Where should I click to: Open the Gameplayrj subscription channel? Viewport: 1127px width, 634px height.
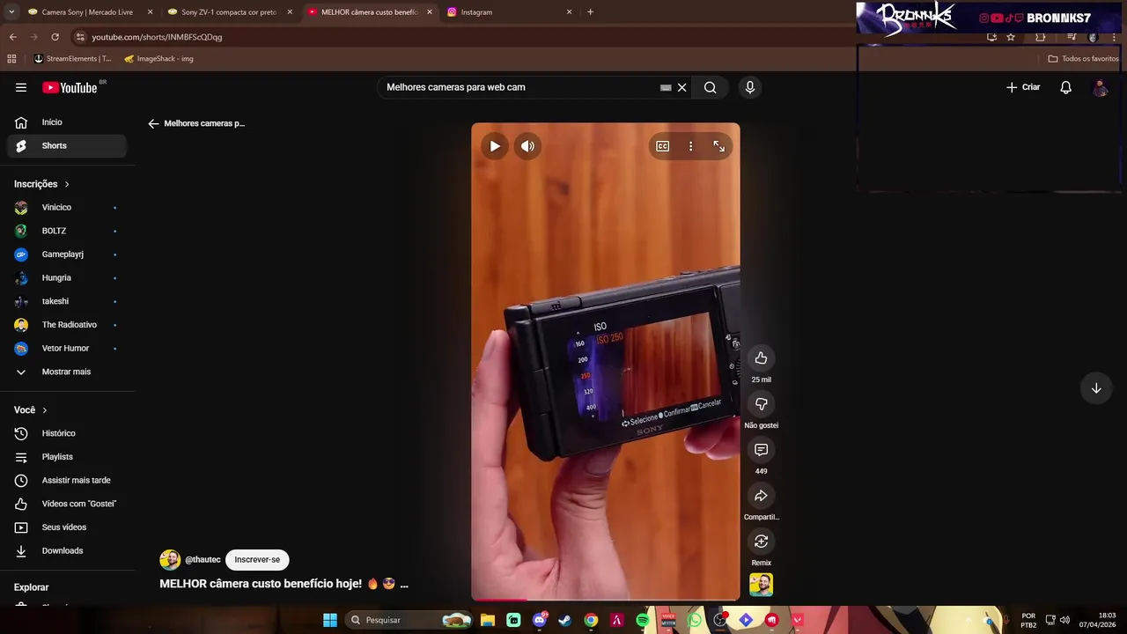point(67,254)
